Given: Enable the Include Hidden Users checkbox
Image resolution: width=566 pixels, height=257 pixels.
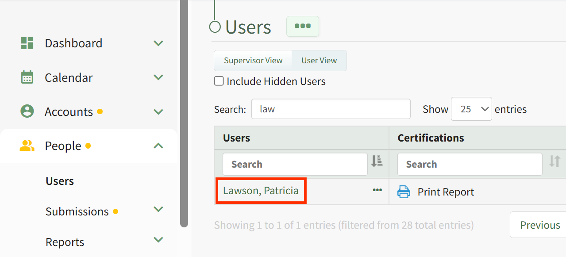Looking at the screenshot, I should 219,81.
